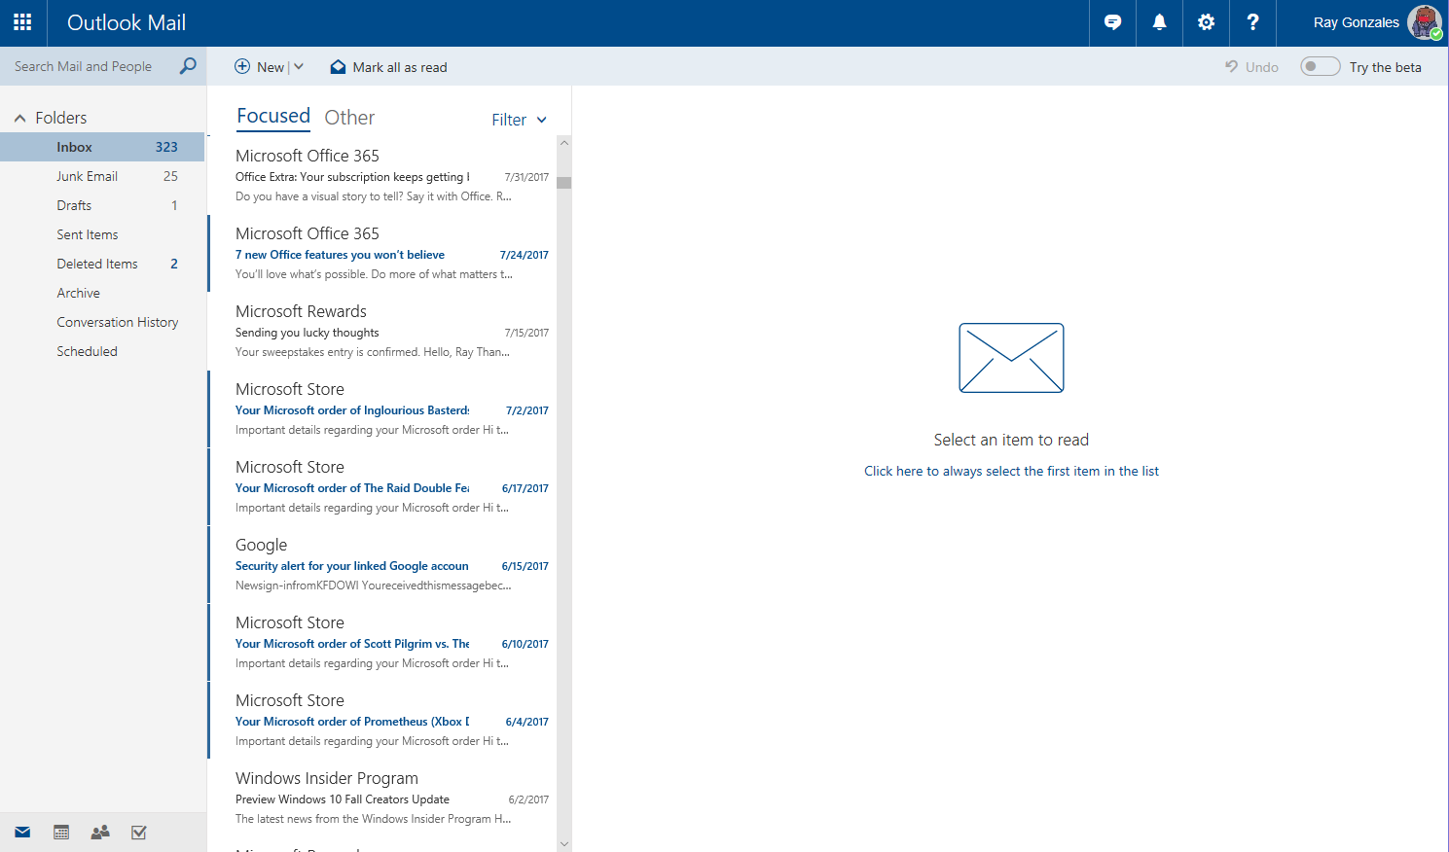Open Scott Pilgrim order email

[381, 642]
